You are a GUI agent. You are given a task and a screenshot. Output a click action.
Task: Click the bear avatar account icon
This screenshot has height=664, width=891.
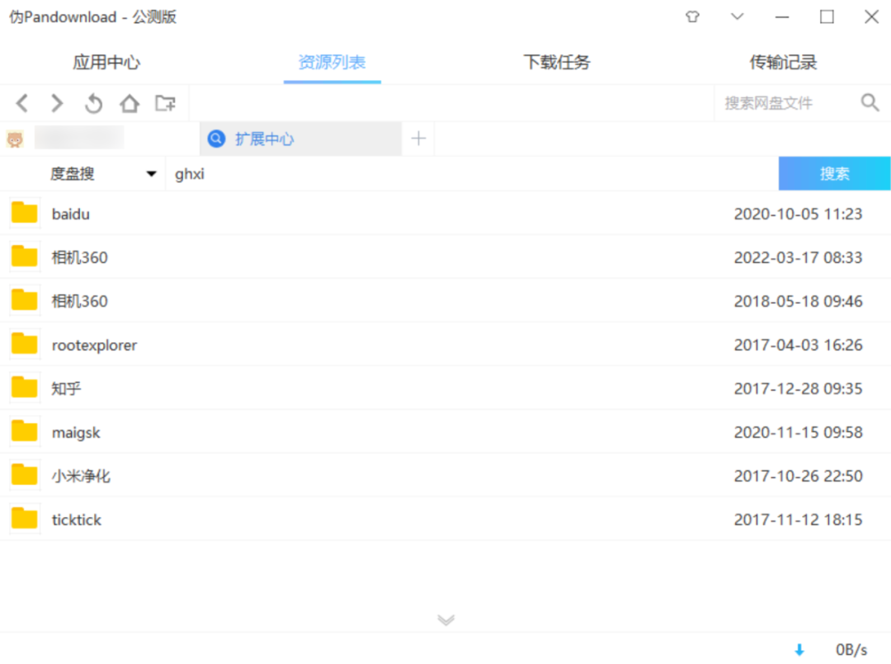click(14, 137)
